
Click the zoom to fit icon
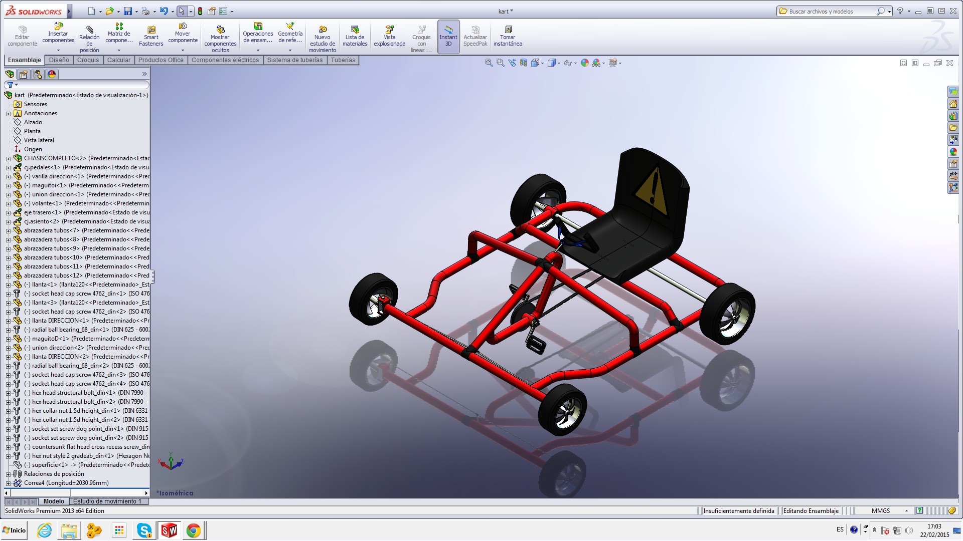[x=489, y=63]
